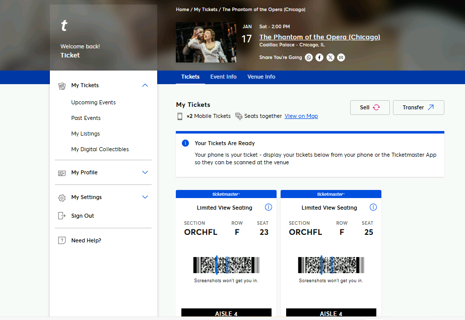The width and height of the screenshot is (465, 320).
Task: Click 'Sat - 2:00 PM' event time text
Action: point(275,27)
